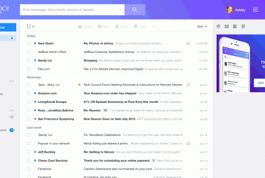The height and width of the screenshot is (178, 265).
Task: Click unread dot beside San Francisco Symphony
Action: [35, 119]
